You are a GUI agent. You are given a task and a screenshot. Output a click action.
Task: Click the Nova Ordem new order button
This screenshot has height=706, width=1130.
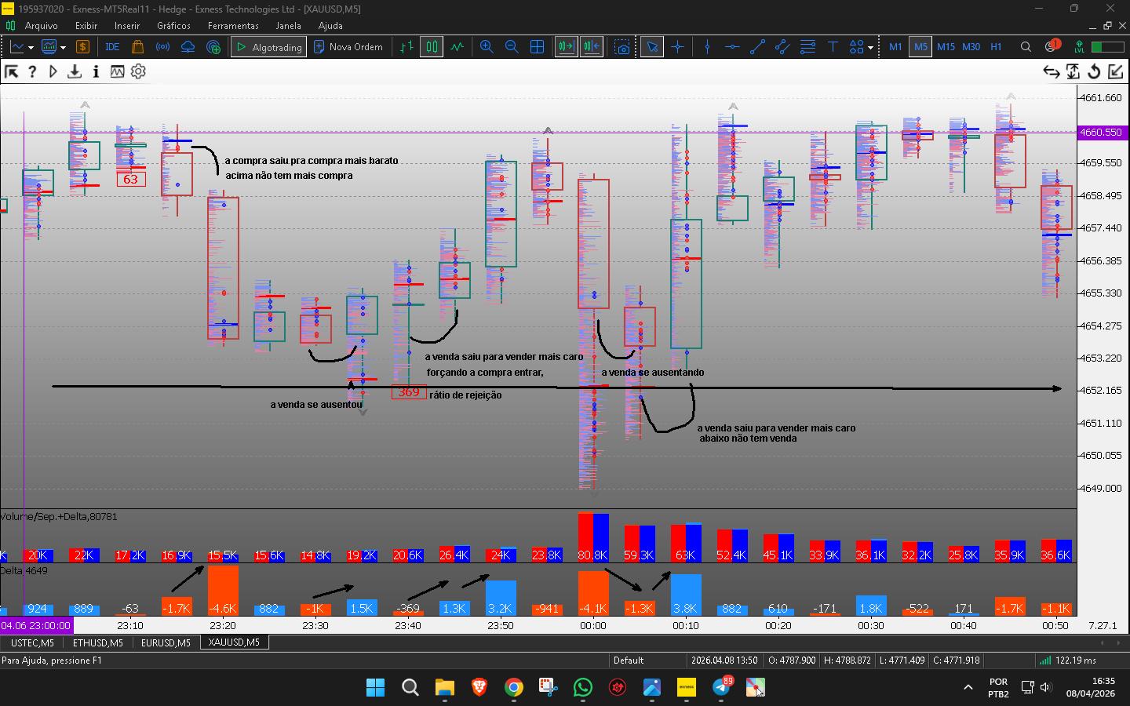[x=348, y=47]
